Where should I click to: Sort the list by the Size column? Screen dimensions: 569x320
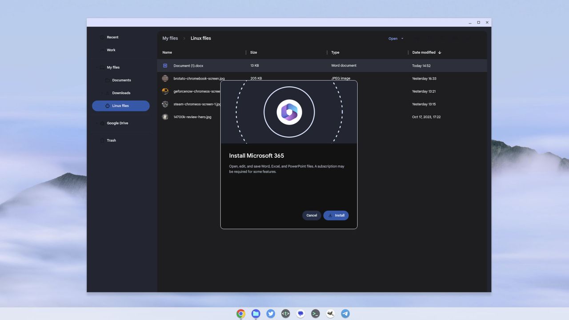point(254,52)
